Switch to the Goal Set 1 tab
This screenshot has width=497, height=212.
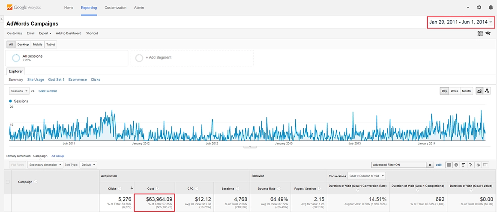pyautogui.click(x=56, y=80)
